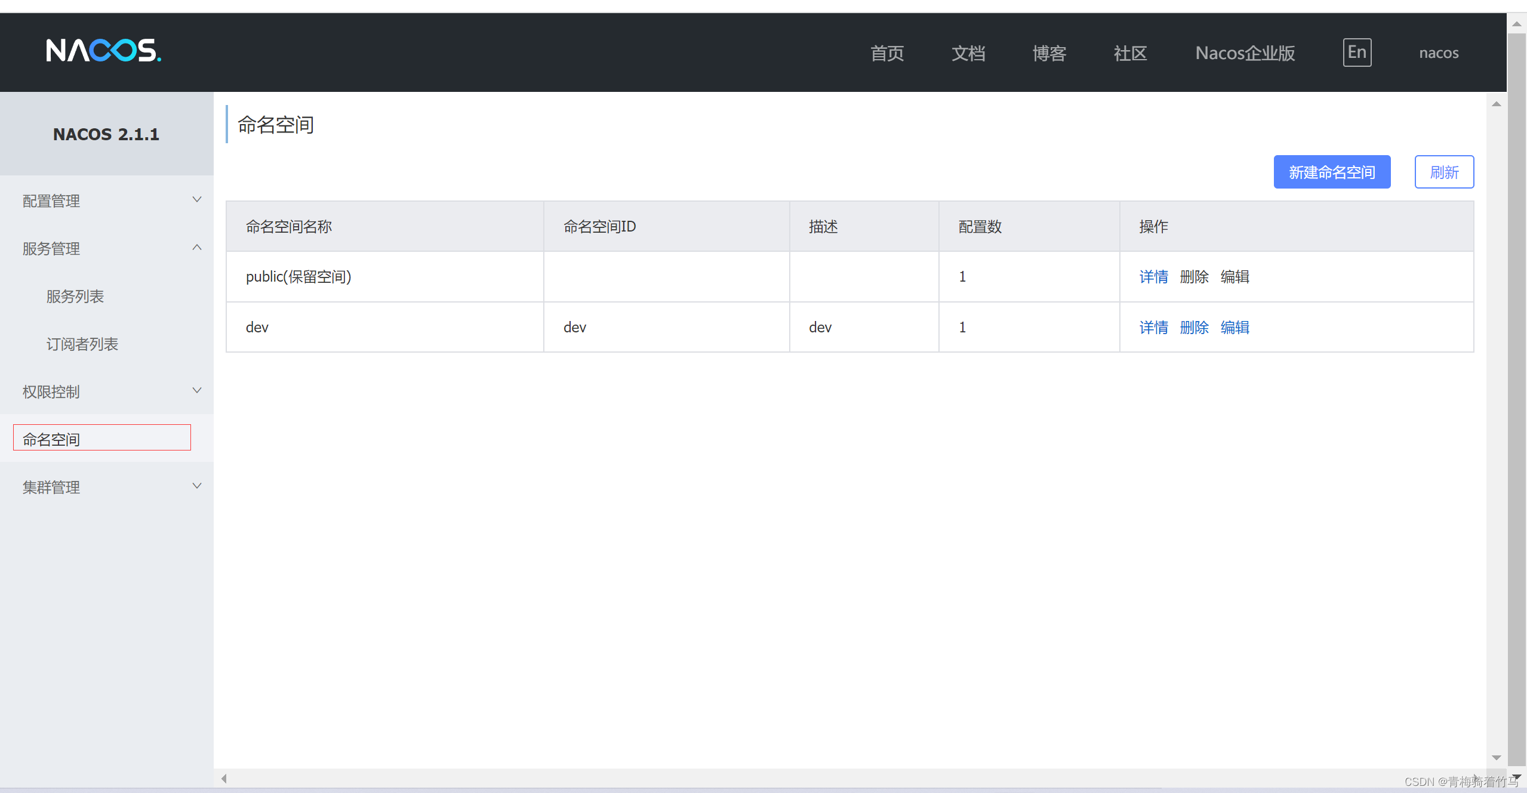View 详情 of the dev namespace
This screenshot has width=1527, height=793.
coord(1153,328)
